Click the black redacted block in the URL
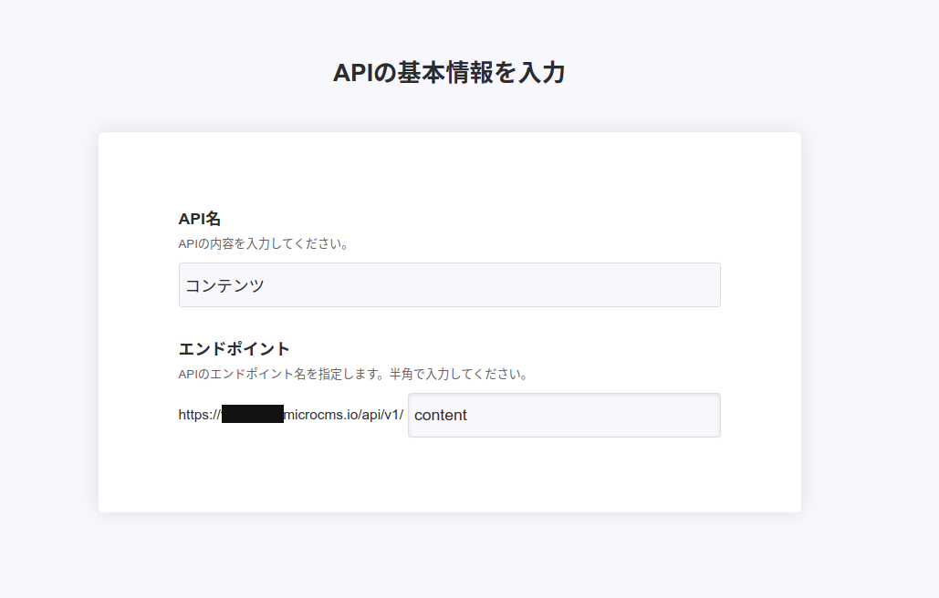The height and width of the screenshot is (598, 939). [253, 415]
